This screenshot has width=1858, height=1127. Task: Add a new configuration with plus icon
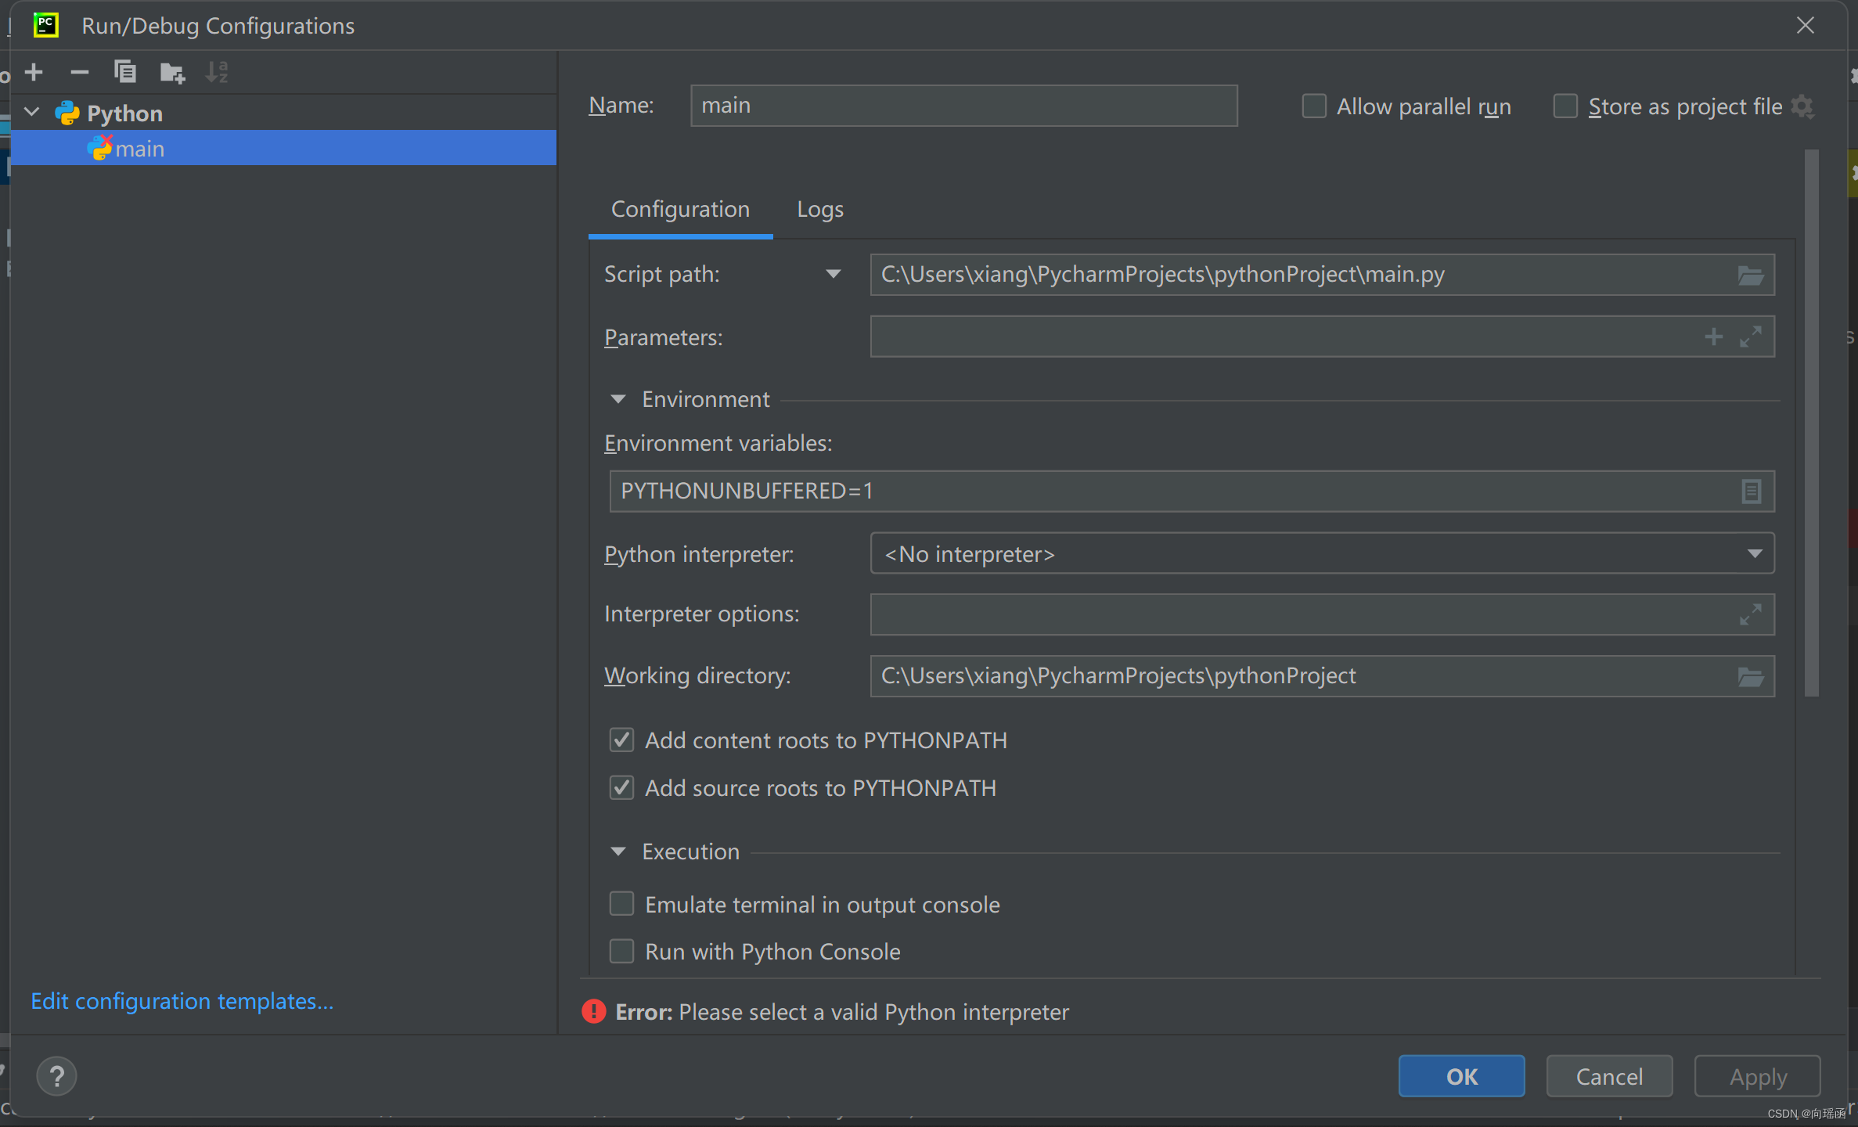coord(34,73)
